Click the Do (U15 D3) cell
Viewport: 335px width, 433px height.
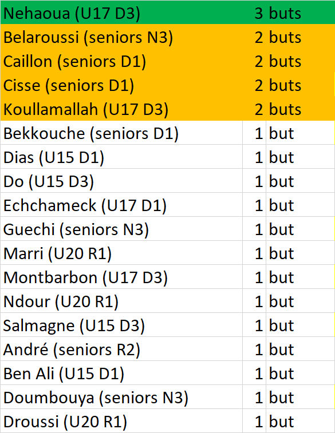(121, 181)
